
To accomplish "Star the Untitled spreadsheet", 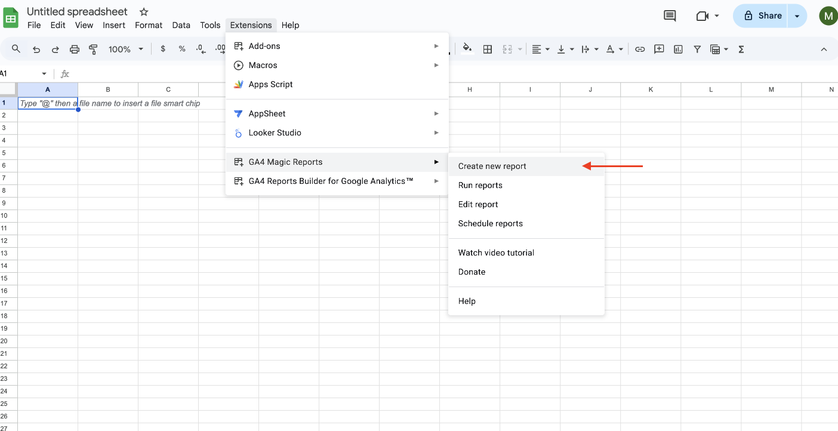I will click(143, 12).
